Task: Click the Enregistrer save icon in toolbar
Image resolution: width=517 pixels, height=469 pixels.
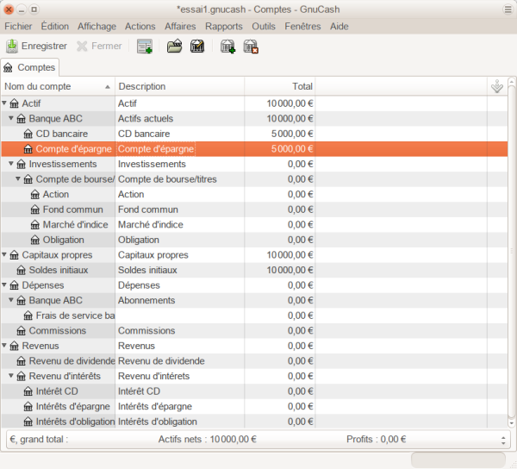Action: point(13,46)
